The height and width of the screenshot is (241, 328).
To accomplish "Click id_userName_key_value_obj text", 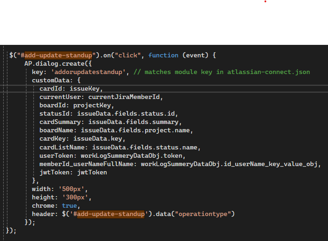I will [x=270, y=164].
